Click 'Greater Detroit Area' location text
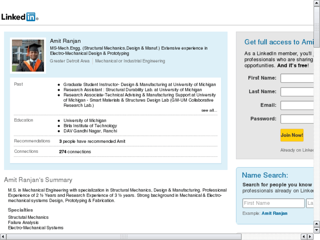 coord(70,61)
